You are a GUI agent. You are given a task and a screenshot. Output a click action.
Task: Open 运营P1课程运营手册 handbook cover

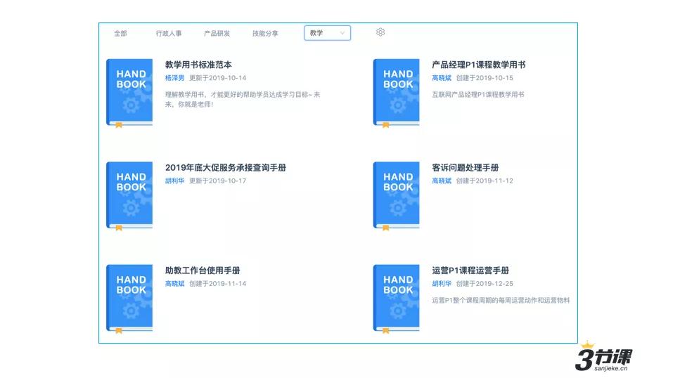(396, 299)
